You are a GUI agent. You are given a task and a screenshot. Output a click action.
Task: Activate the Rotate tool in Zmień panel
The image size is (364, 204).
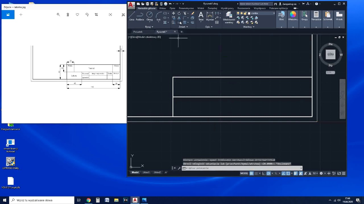(179, 13)
